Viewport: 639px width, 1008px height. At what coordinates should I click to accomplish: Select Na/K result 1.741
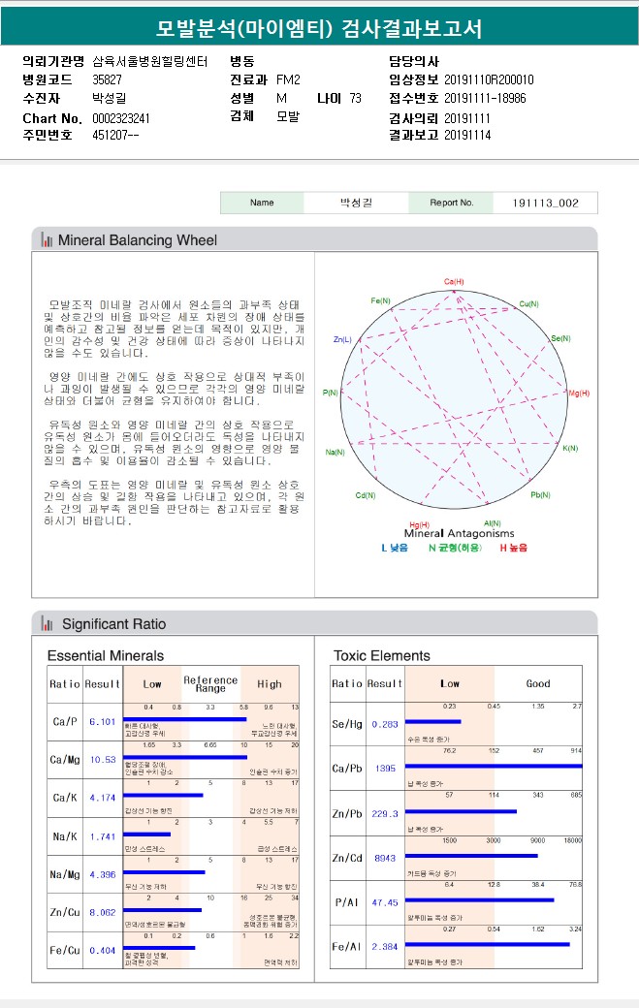[x=103, y=836]
